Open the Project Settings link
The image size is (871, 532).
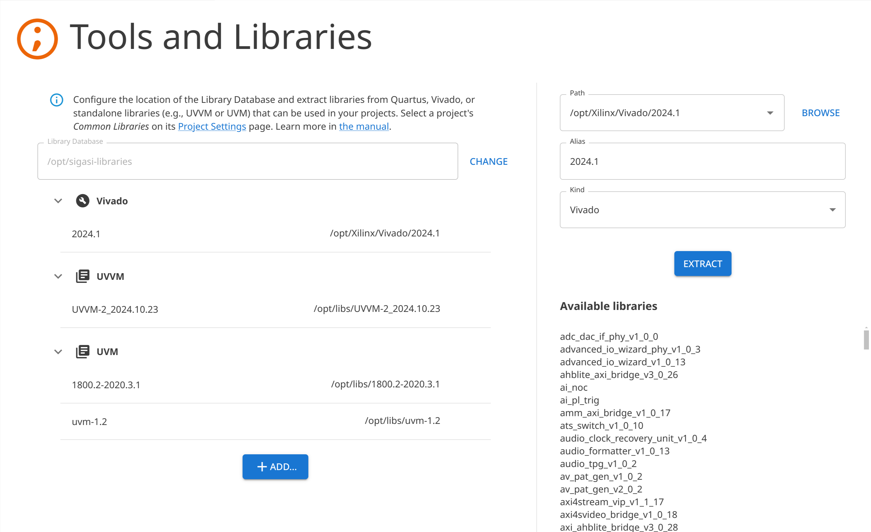pyautogui.click(x=212, y=127)
